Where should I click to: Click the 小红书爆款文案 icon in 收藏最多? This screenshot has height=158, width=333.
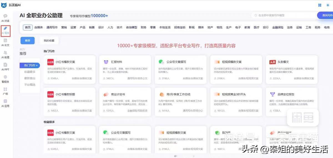[50, 133]
